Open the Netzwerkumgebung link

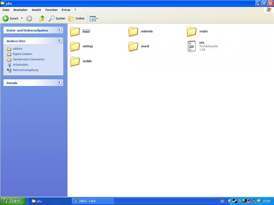click(x=25, y=70)
